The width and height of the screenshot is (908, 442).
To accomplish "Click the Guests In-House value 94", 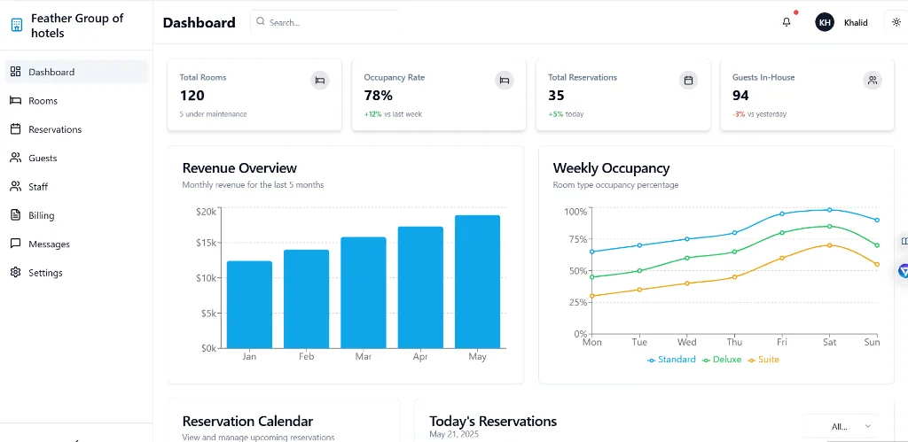I will coord(740,96).
